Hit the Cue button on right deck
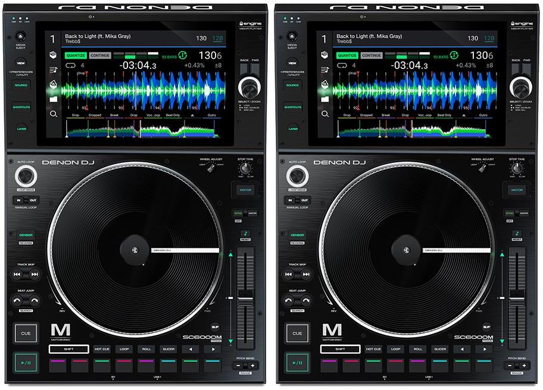The width and height of the screenshot is (543, 390). pos(298,334)
